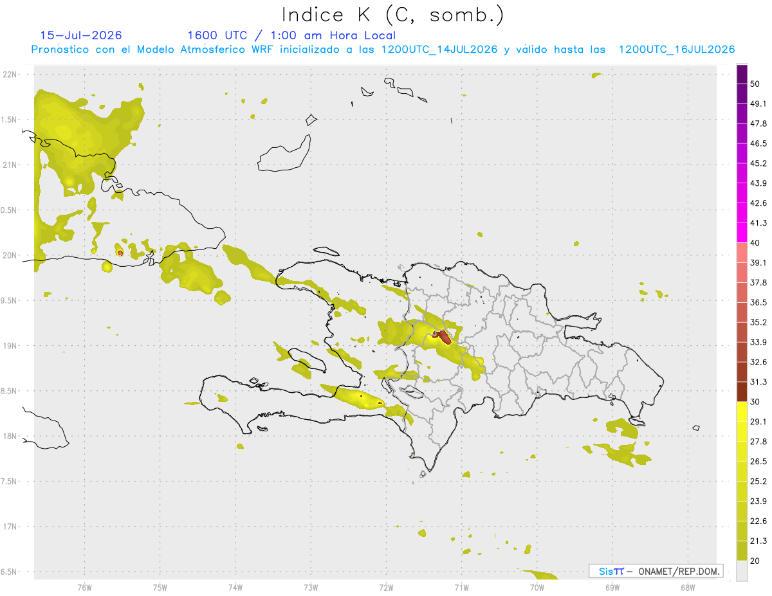Click the "1200UTC_16JUL2026" valid-until time
This screenshot has height=596, width=772.
tap(677, 50)
